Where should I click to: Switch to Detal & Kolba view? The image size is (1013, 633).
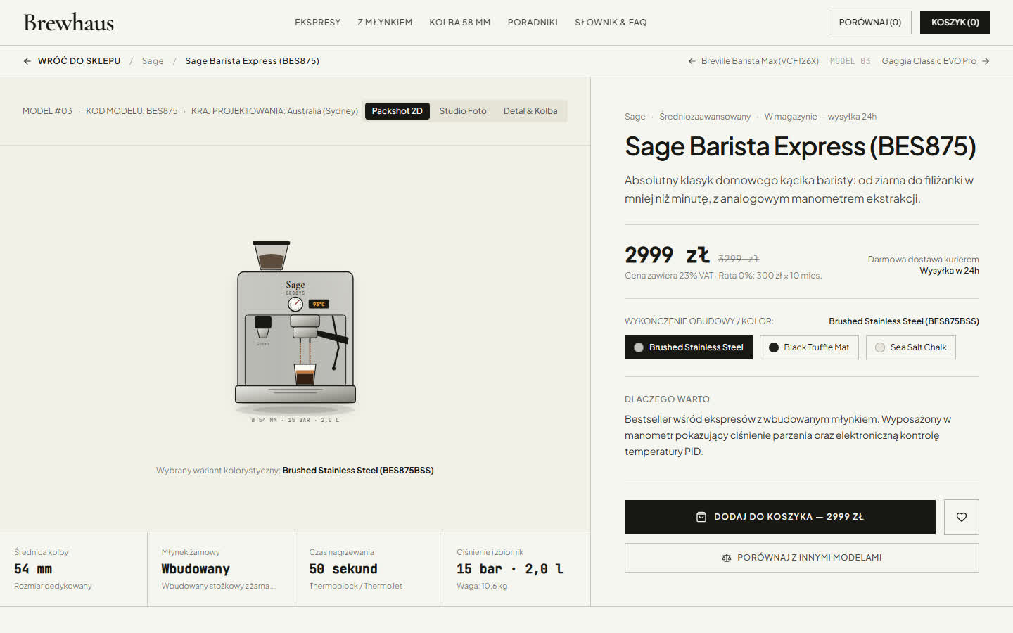coord(530,111)
